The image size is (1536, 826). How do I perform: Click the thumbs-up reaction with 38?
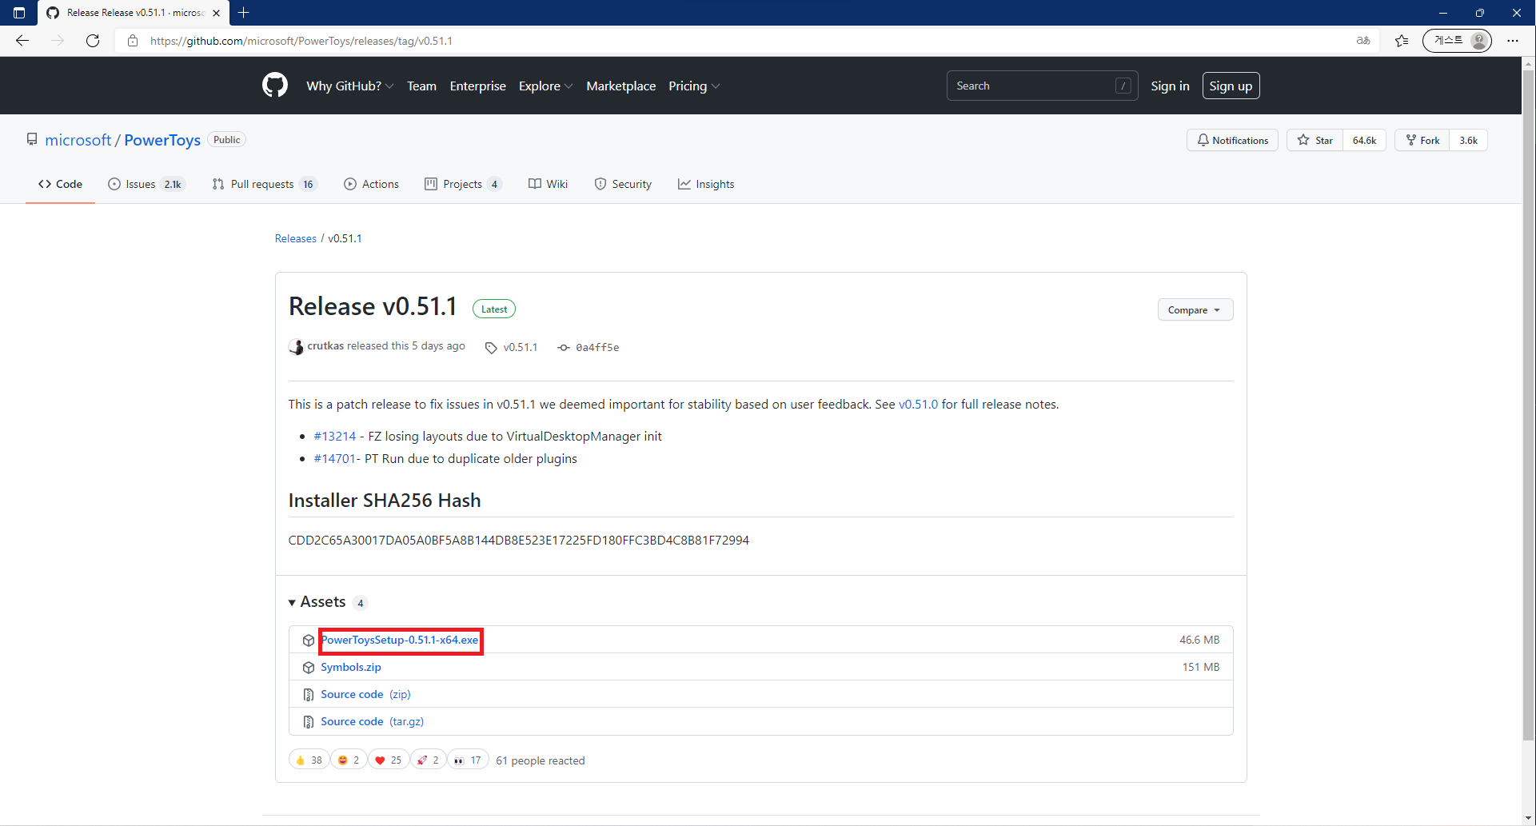point(309,760)
